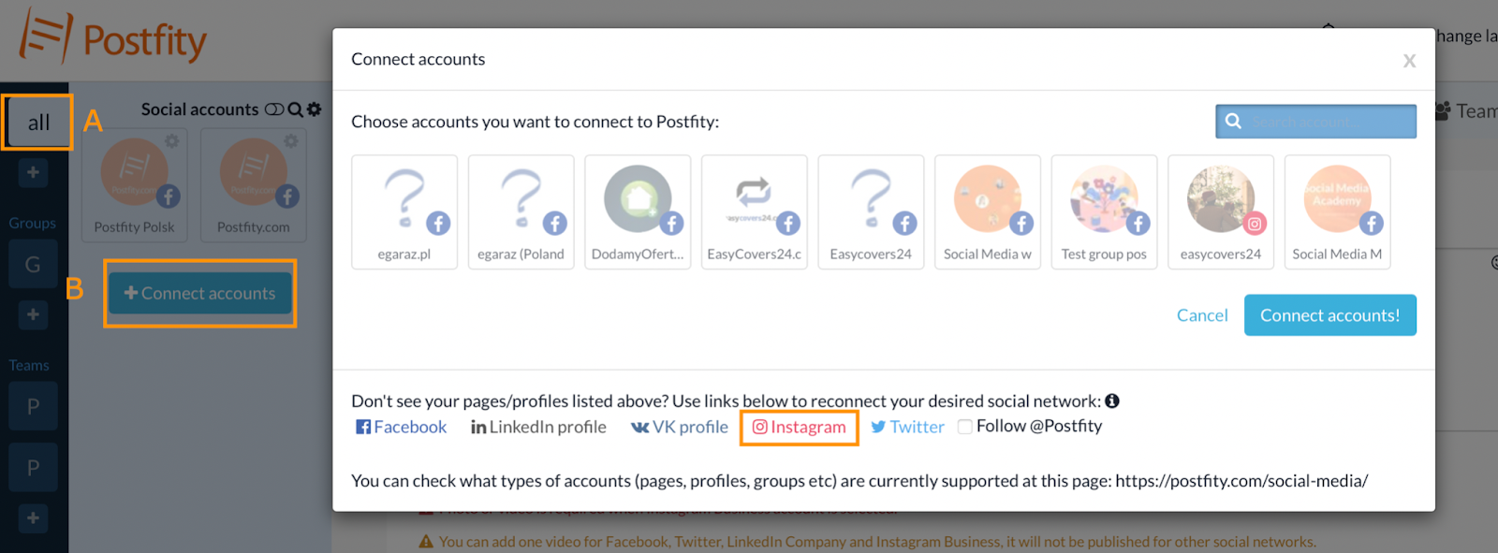The image size is (1498, 553).
Task: Click gear on Postfity Polska account card
Action: [x=172, y=141]
